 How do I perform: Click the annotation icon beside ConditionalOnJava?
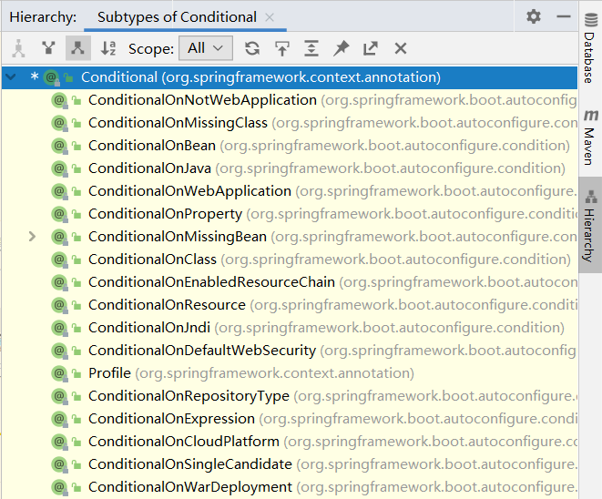(59, 168)
